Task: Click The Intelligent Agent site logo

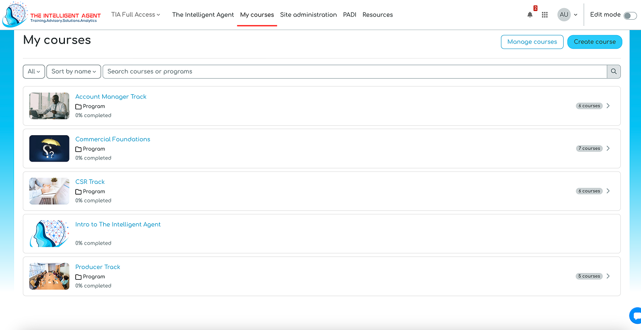Action: pos(51,15)
